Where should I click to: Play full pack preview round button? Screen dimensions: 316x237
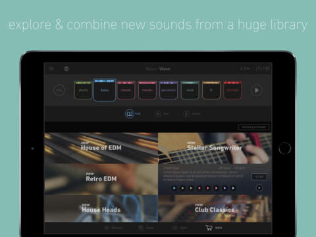259,188
